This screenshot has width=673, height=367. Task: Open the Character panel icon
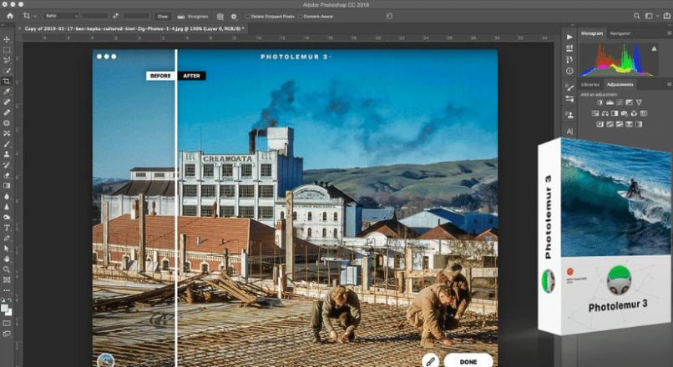click(569, 131)
